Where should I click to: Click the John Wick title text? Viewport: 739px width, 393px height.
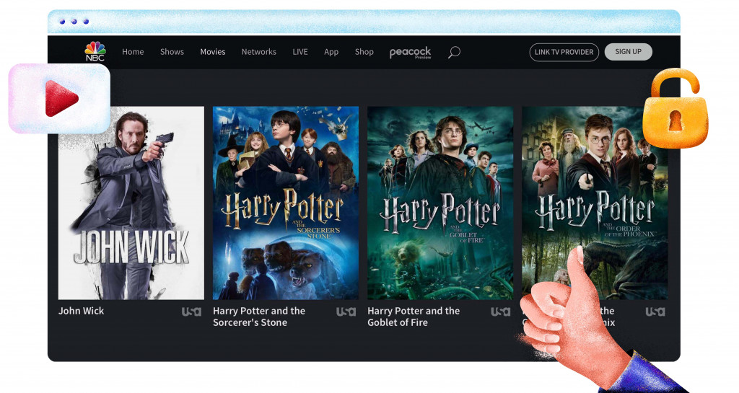pos(81,311)
